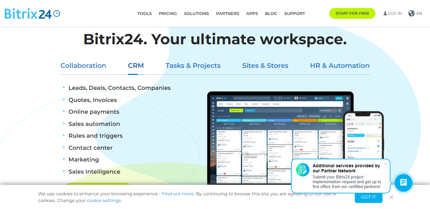Close the Partner Network popup

(385, 164)
